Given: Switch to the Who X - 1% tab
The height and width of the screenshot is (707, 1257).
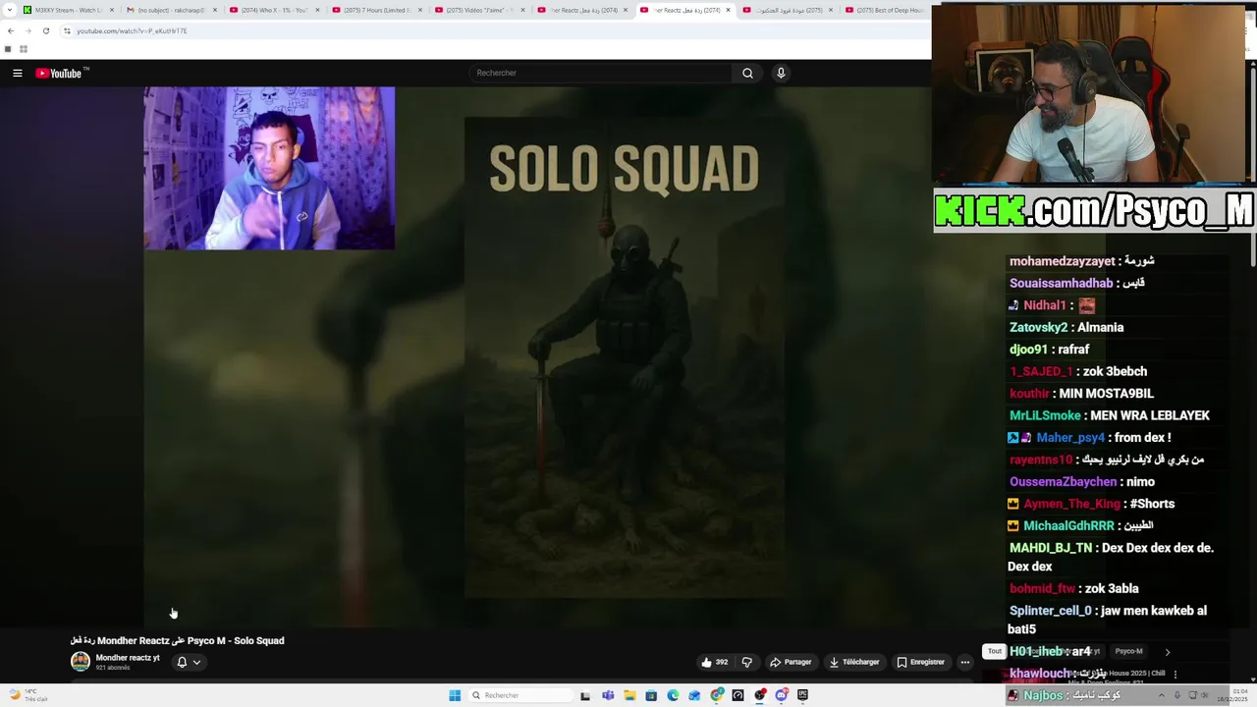Looking at the screenshot, I should (272, 10).
